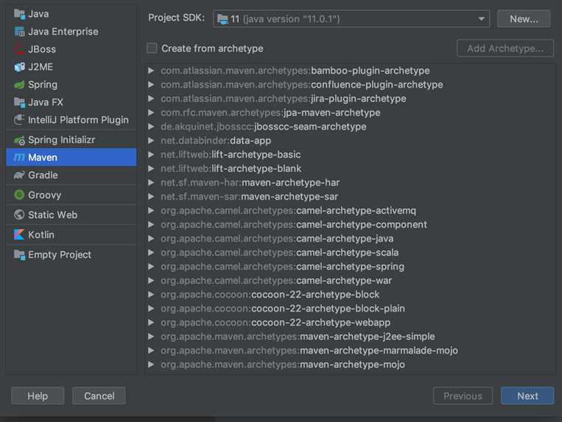Image resolution: width=562 pixels, height=422 pixels.
Task: Choose Gradle project type label
Action: (x=43, y=175)
